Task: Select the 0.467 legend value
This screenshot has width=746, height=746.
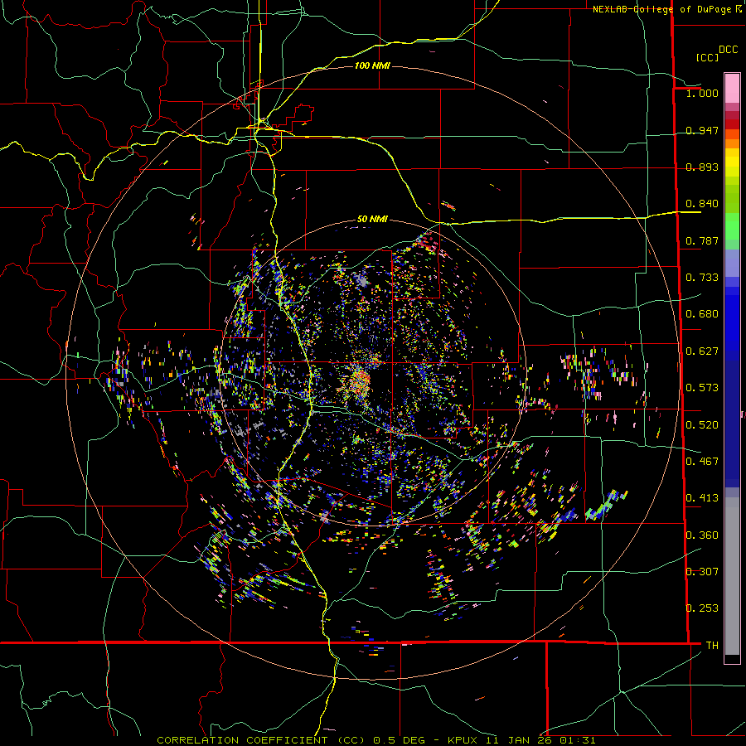Action: 702,462
